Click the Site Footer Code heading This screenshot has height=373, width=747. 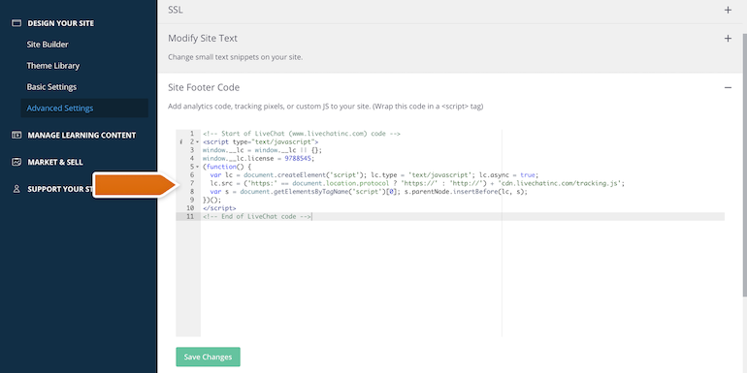pos(204,87)
